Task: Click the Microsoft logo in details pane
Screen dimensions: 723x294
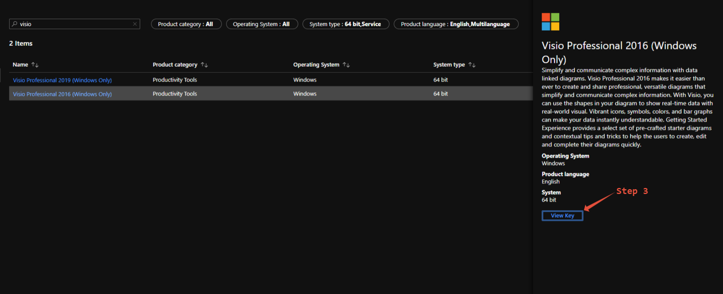Action: (550, 22)
